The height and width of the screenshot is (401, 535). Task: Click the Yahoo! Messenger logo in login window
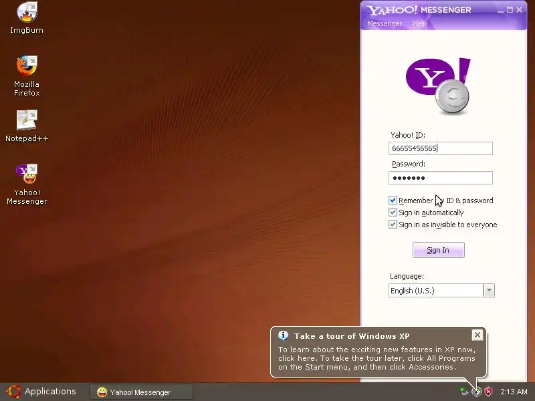point(438,86)
